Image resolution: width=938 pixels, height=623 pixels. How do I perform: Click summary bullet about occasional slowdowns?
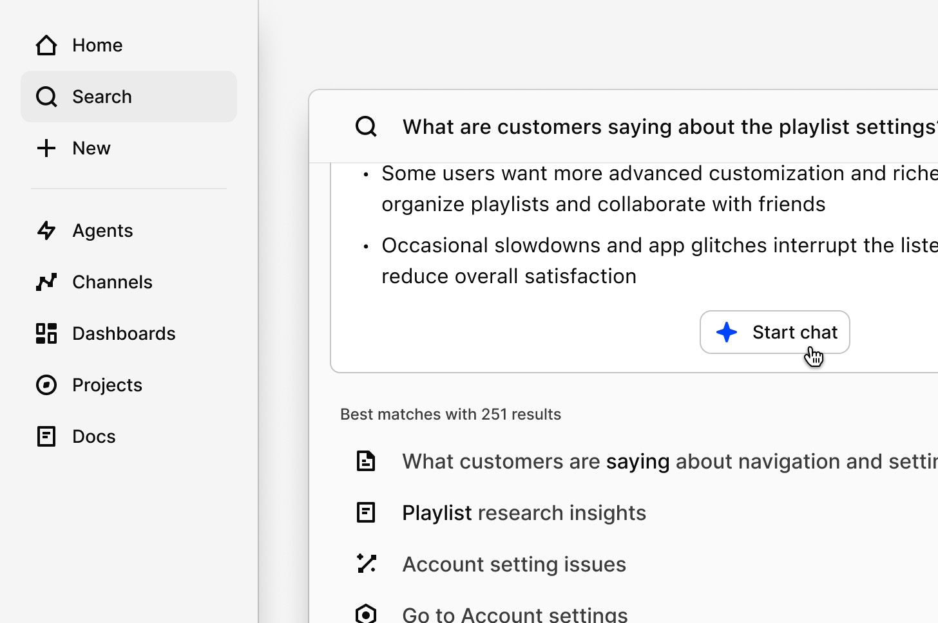[649, 261]
